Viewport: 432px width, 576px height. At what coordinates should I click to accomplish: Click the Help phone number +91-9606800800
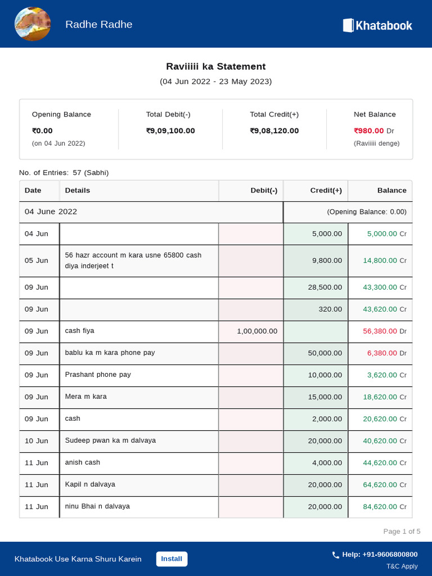pyautogui.click(x=380, y=555)
